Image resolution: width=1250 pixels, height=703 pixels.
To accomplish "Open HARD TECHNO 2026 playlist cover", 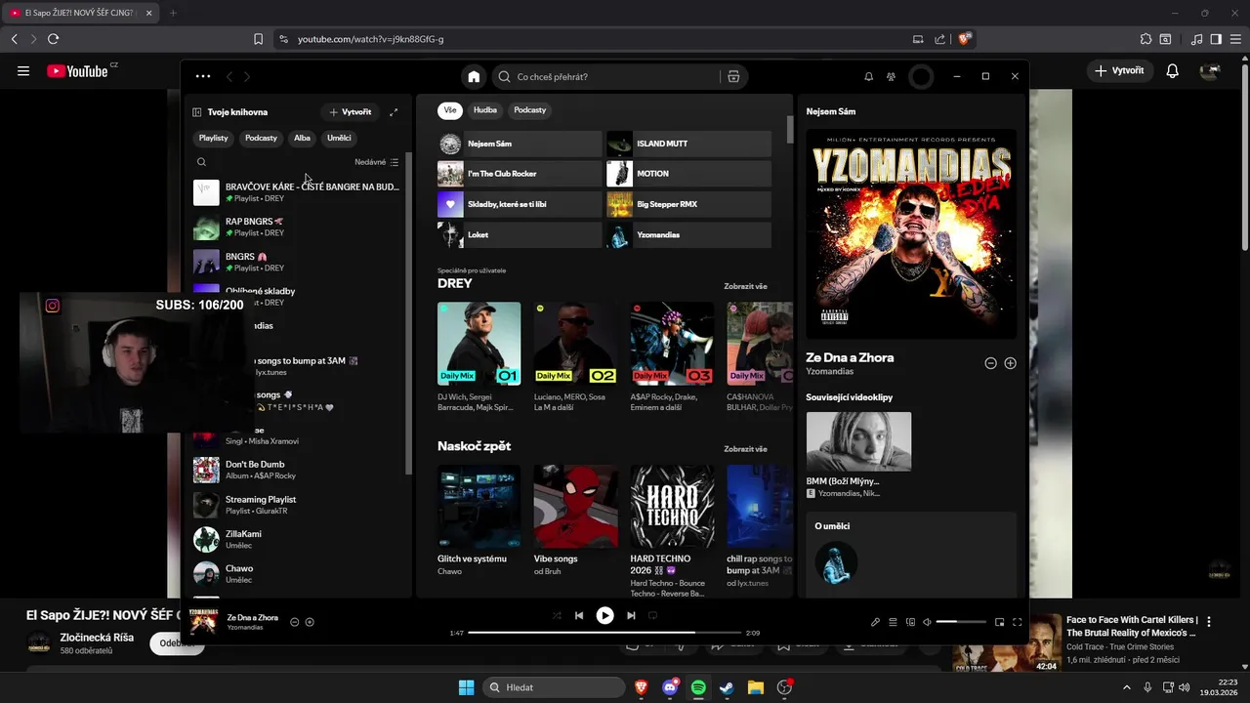I will 672,506.
